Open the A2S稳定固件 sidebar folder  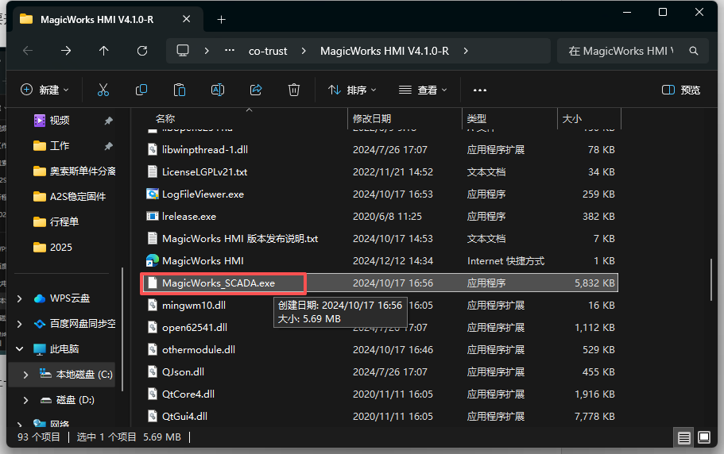click(69, 197)
